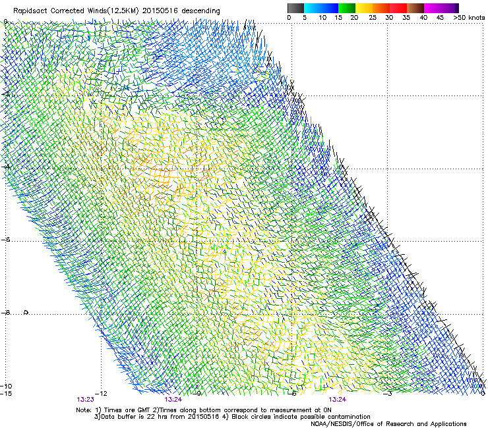488x428 pixels.
Task: Click the purple time label '13:23'
Action: pos(86,400)
